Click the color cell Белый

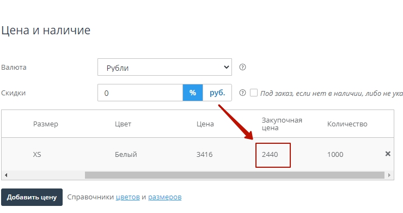pos(126,154)
